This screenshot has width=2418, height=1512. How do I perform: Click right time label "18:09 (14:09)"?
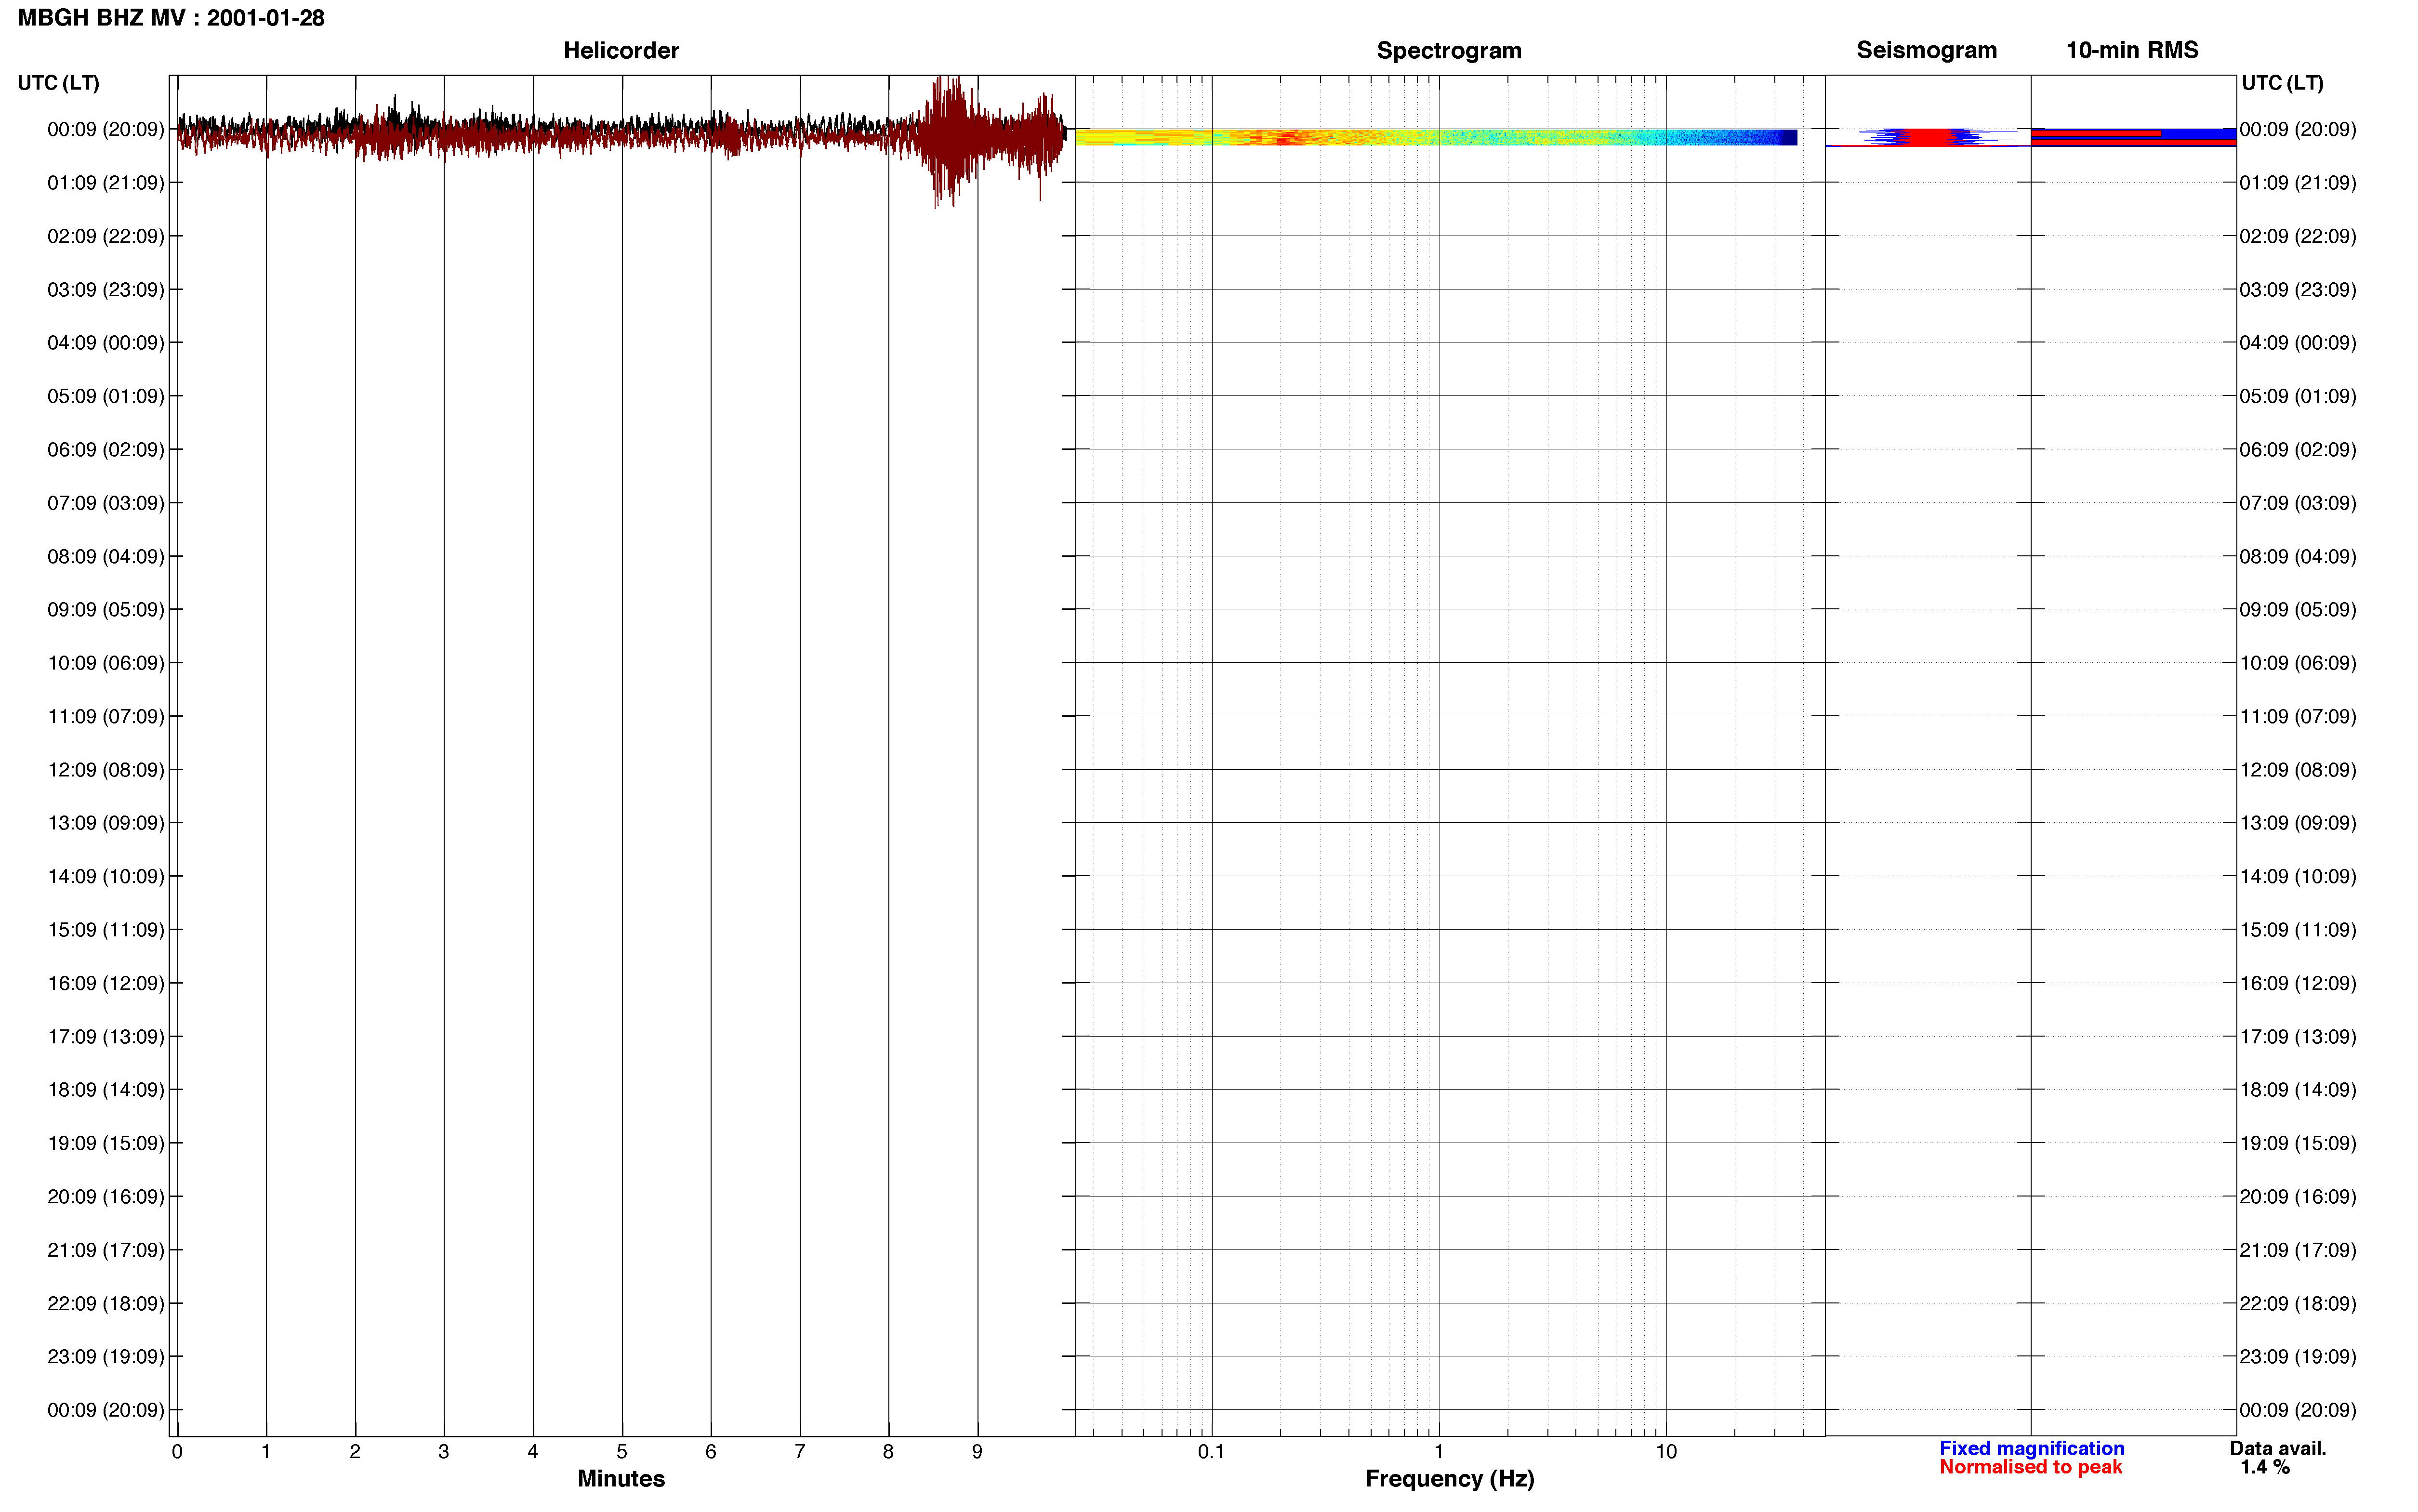(2298, 1090)
